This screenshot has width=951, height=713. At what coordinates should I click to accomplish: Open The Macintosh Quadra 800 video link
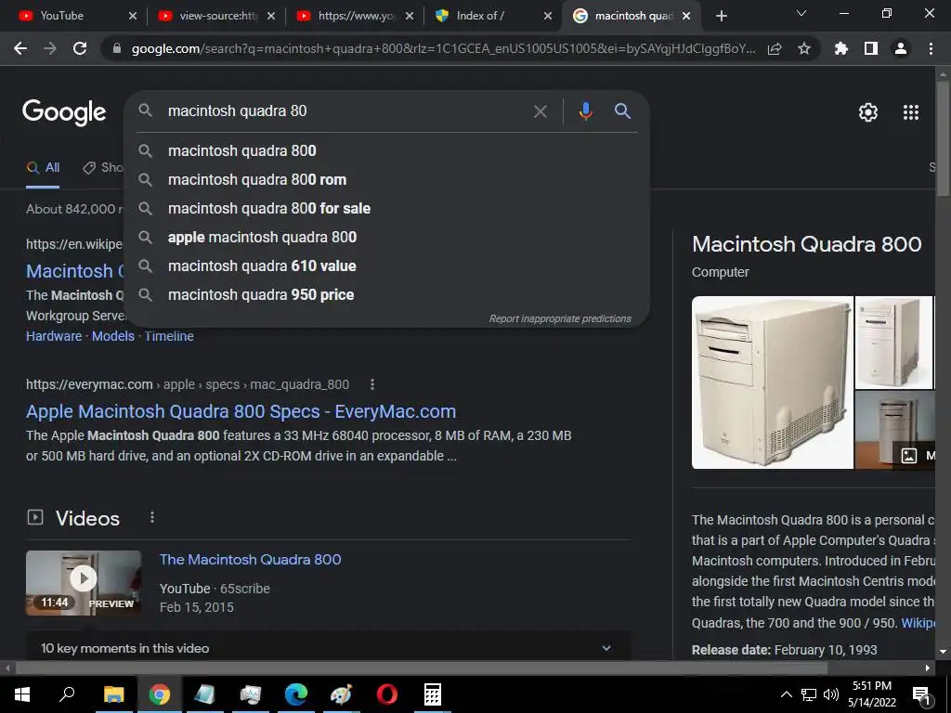[x=251, y=559]
